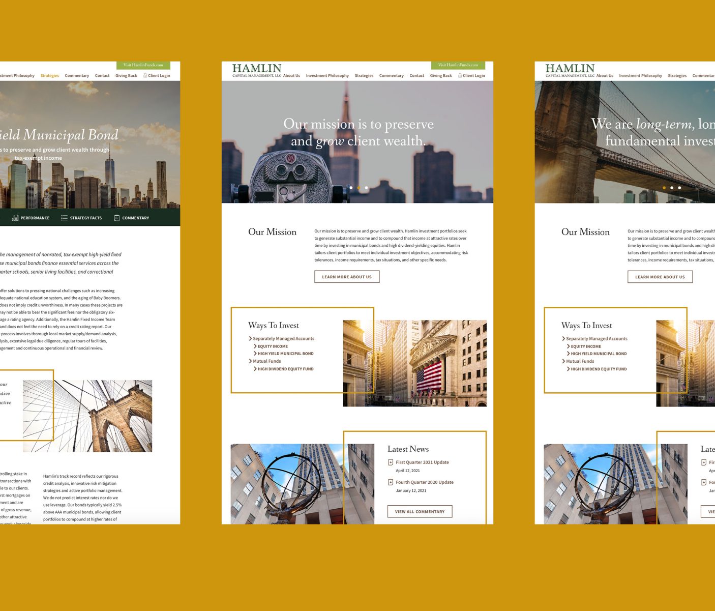Screen dimensions: 715x611
Task: Click plus icon beside Fourth Quarter 2020 Update, middle page
Action: [x=391, y=482]
